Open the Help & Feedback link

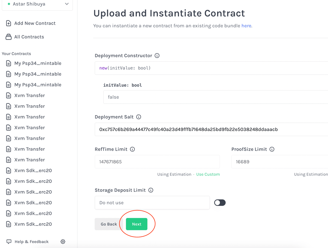[x=31, y=242]
